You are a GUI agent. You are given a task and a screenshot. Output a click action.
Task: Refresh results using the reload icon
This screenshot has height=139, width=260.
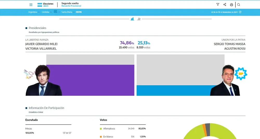[240, 12]
